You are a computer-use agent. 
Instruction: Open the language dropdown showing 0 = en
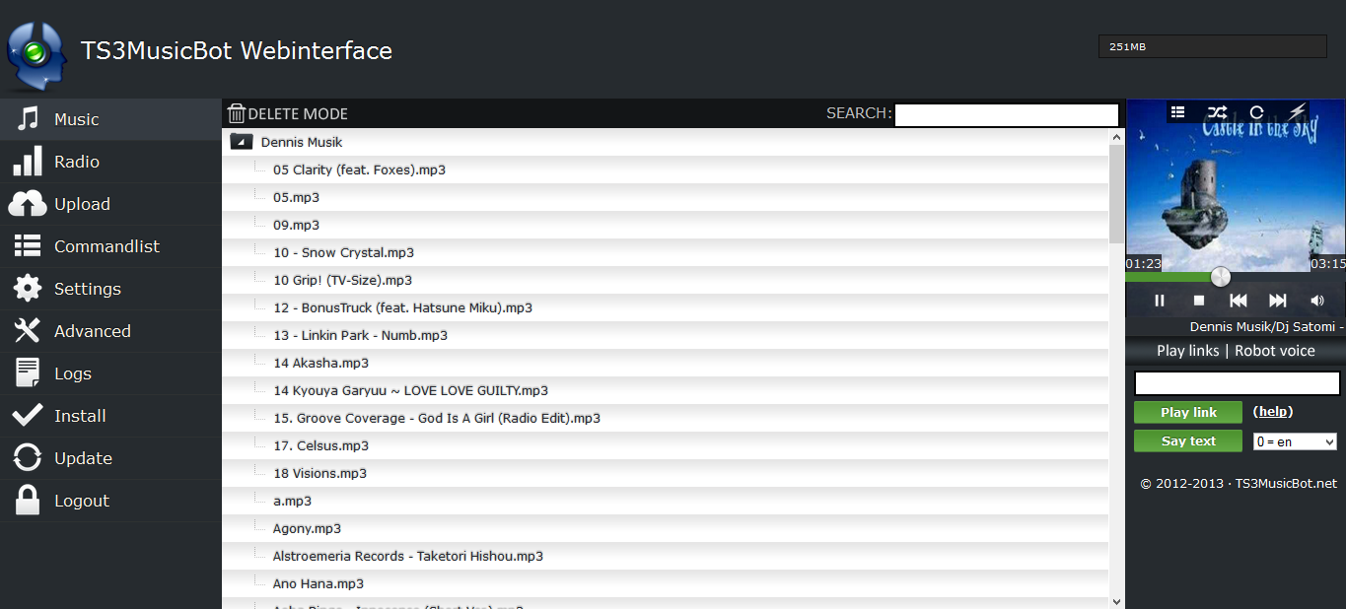1295,441
